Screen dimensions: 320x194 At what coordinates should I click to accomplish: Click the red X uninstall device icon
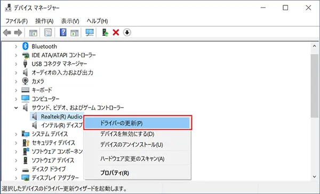pyautogui.click(x=116, y=33)
